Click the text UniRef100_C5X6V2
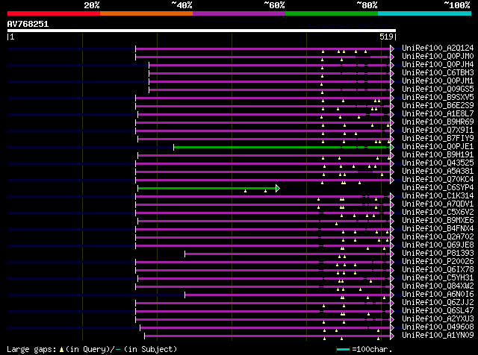 pos(438,213)
